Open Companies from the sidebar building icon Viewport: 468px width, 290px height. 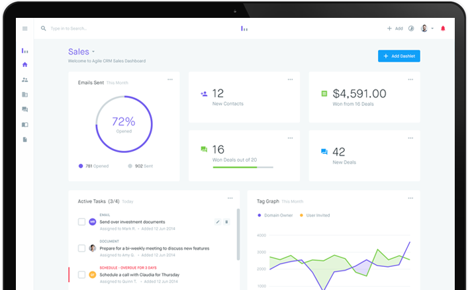[25, 95]
